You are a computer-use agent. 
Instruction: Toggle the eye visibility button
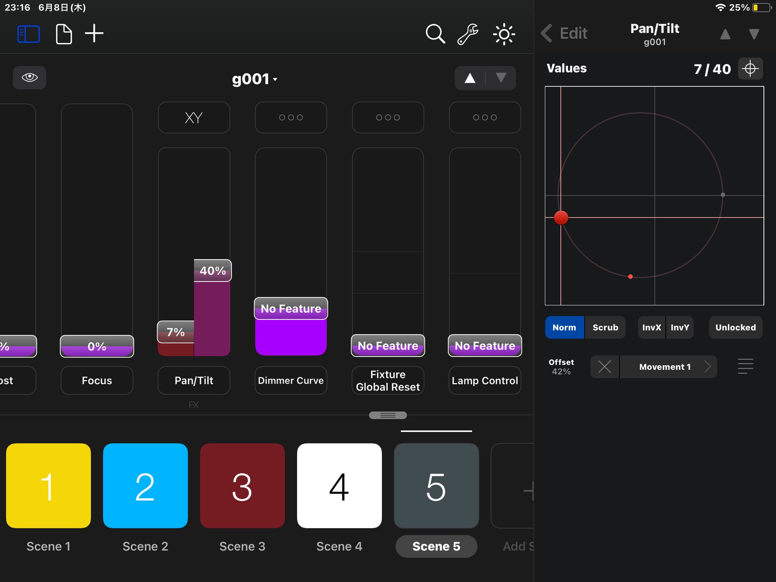[29, 78]
